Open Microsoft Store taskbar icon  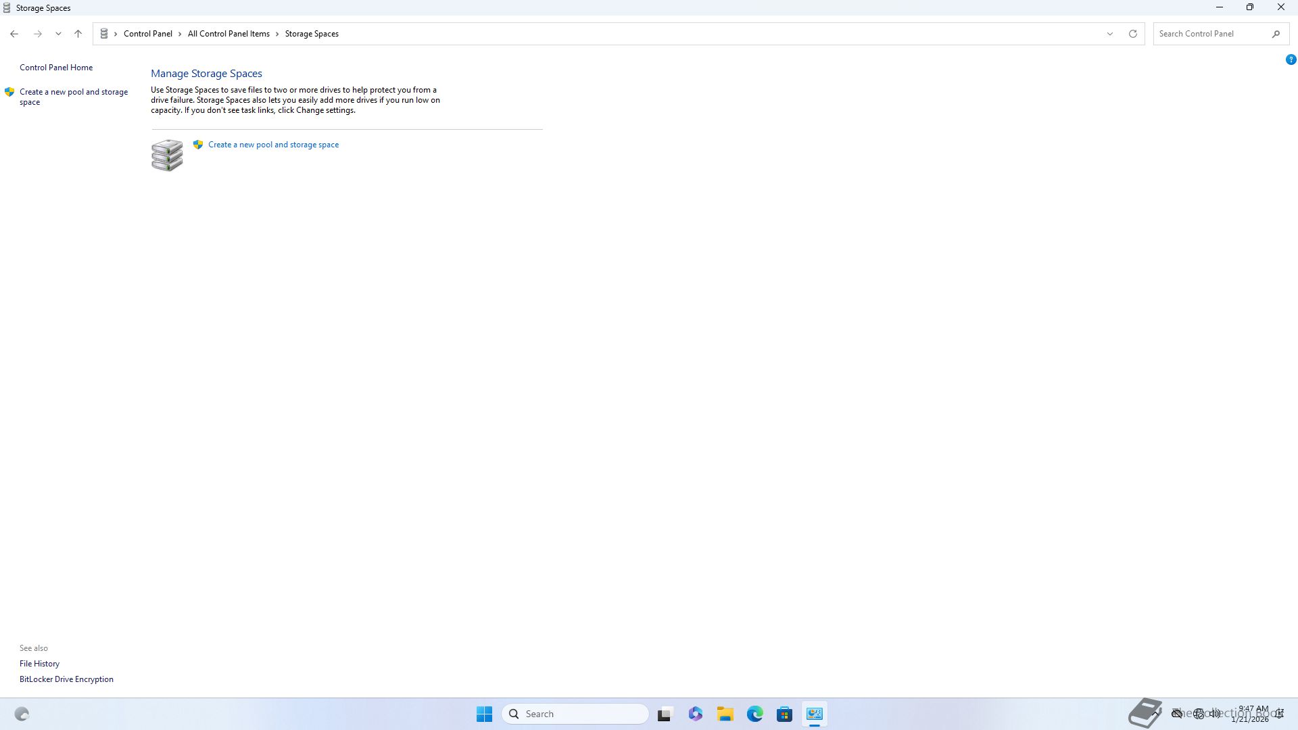point(785,714)
